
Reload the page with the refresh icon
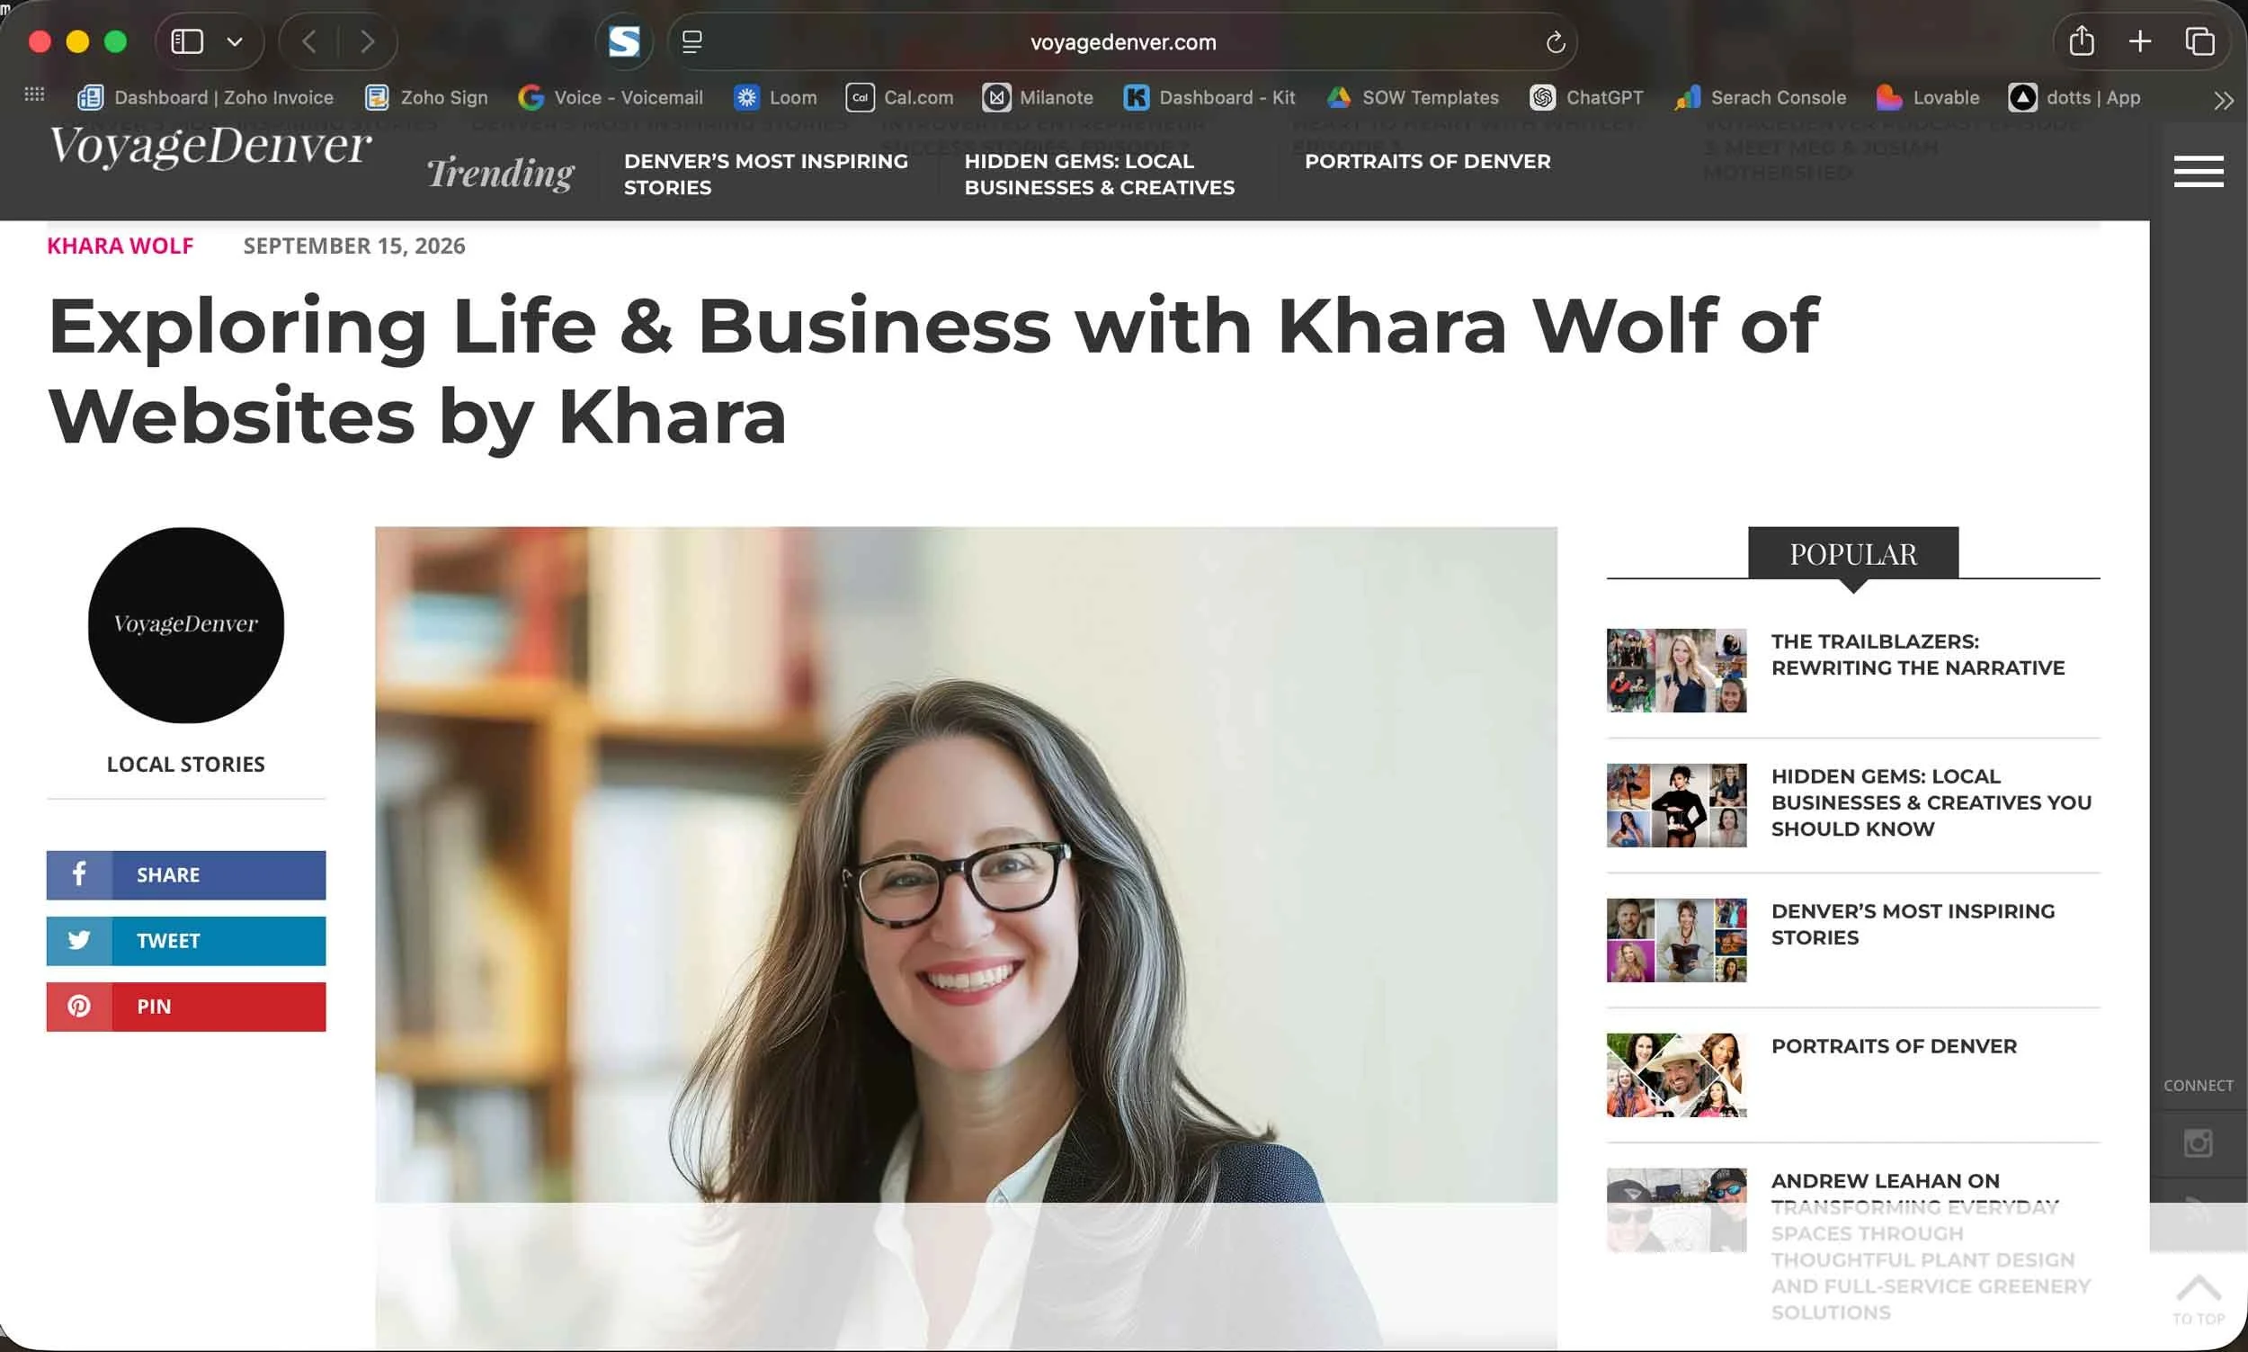[1555, 42]
